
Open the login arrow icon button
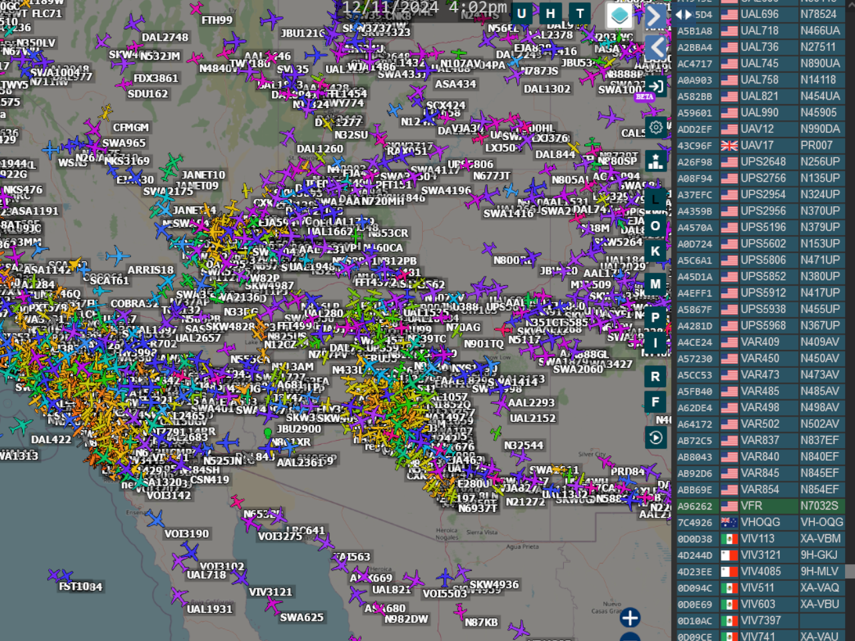(x=656, y=86)
